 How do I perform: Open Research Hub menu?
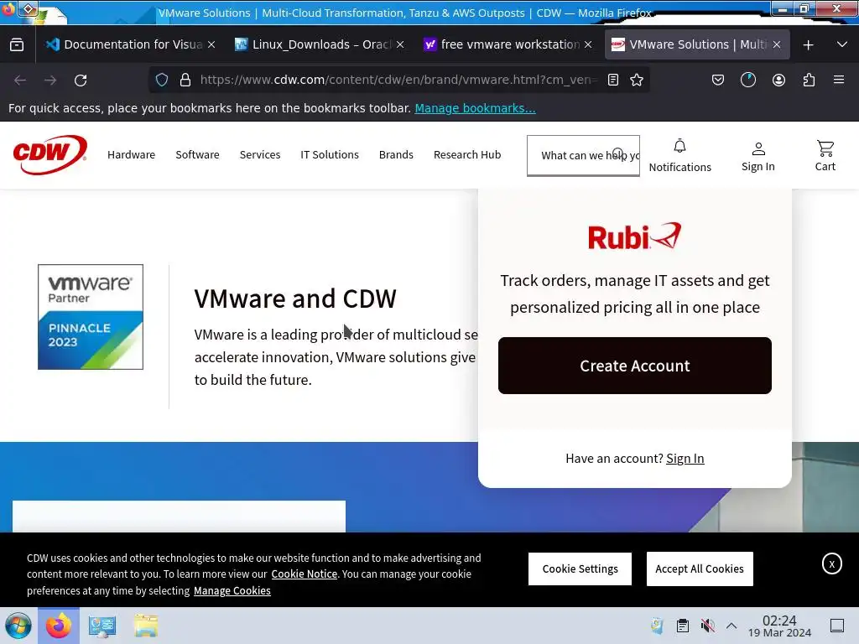467,155
